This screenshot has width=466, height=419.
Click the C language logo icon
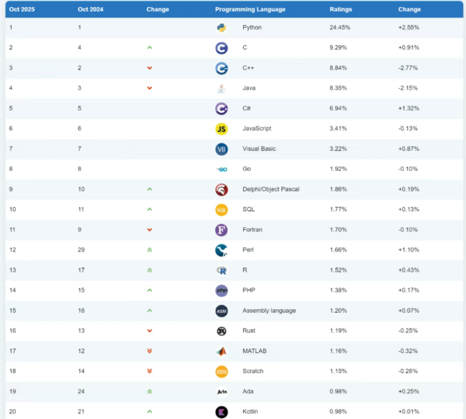tap(222, 48)
